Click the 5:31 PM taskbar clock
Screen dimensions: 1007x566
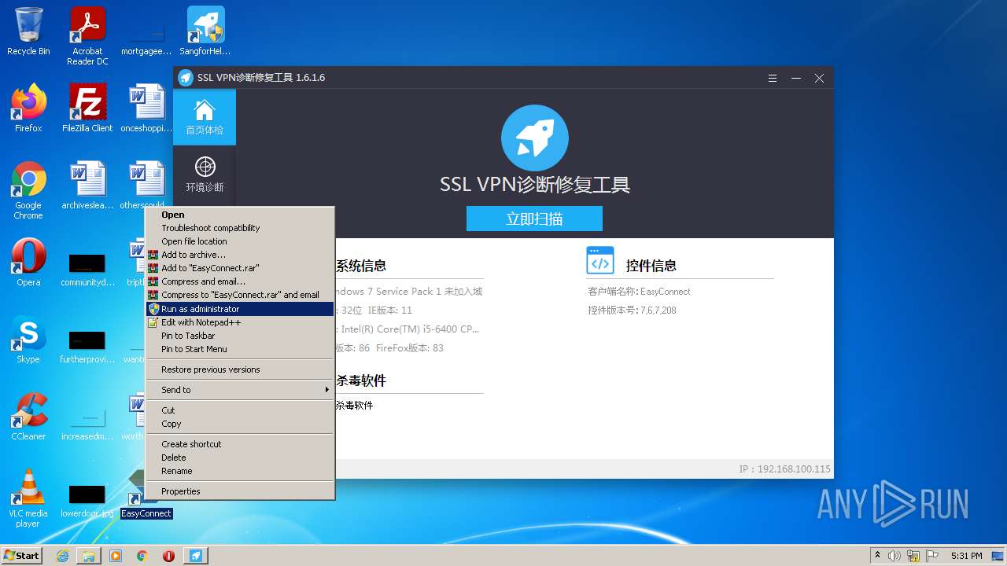967,556
